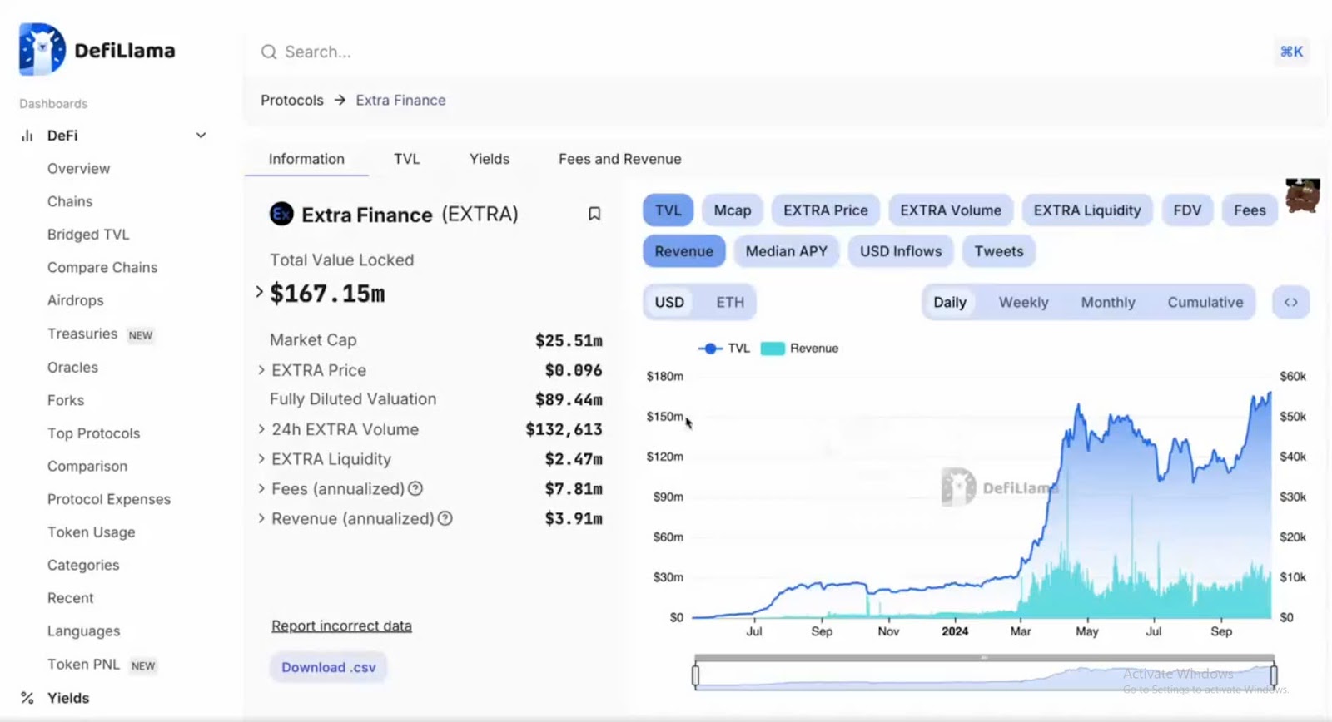
Task: Open embed chart code icon button
Action: (1290, 302)
